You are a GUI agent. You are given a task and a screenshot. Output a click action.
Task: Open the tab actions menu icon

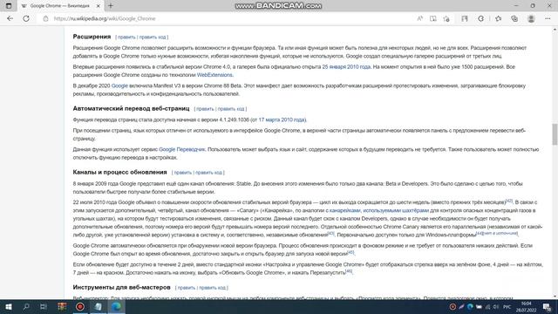click(x=9, y=6)
